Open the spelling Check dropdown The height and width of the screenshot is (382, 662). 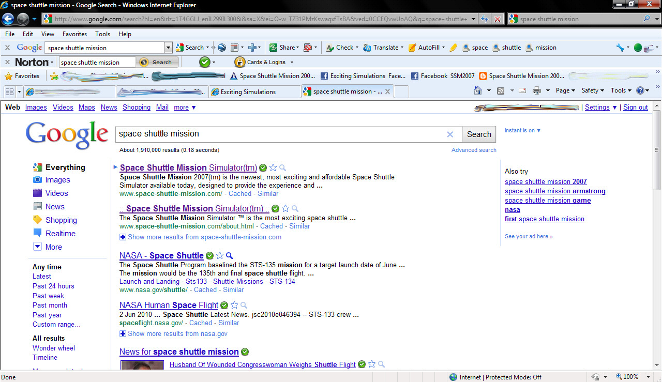point(357,48)
